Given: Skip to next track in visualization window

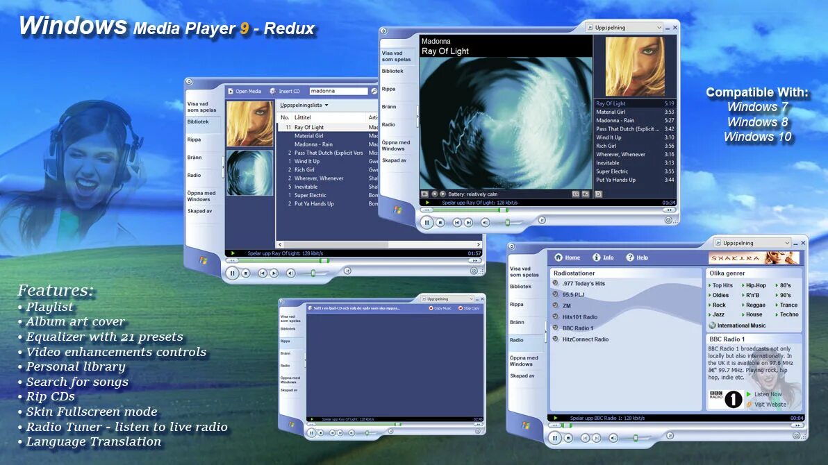Looking at the screenshot, I should 468,223.
